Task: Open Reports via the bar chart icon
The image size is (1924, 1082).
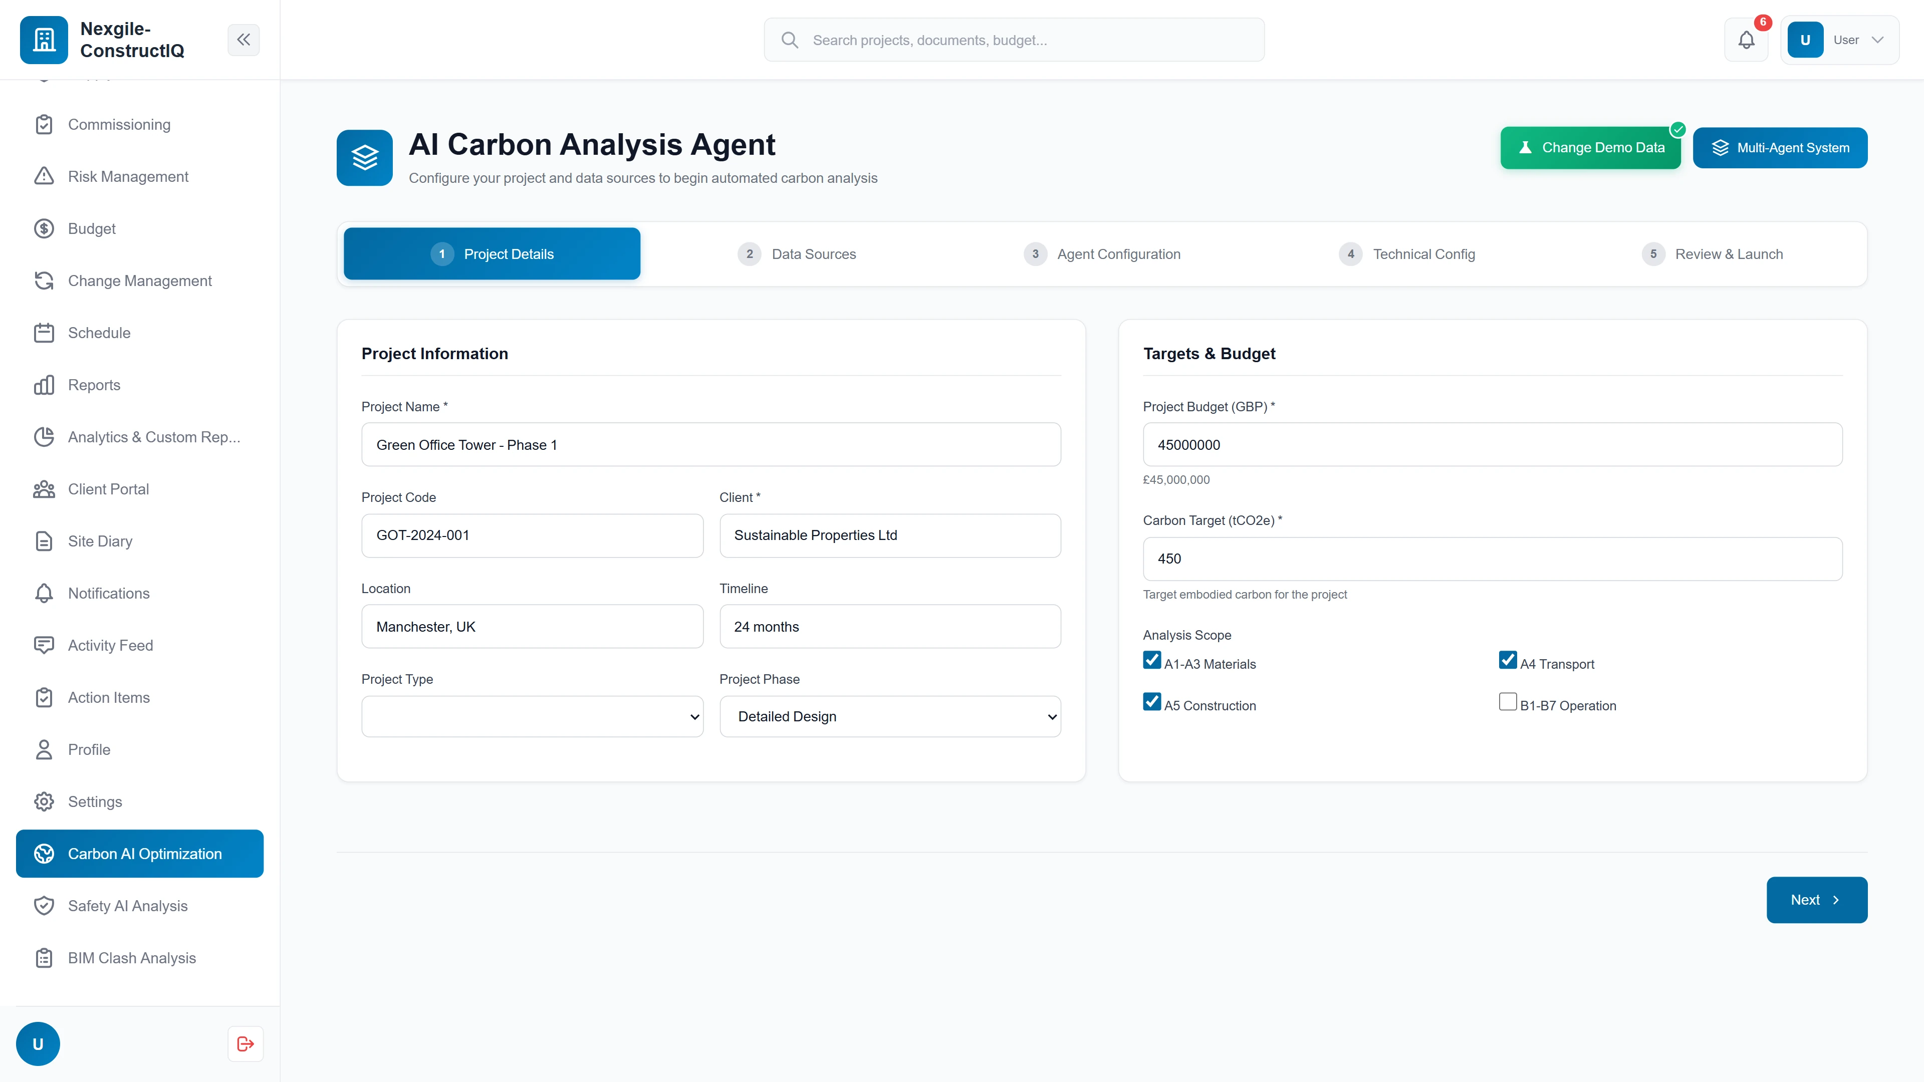Action: [x=44, y=385]
